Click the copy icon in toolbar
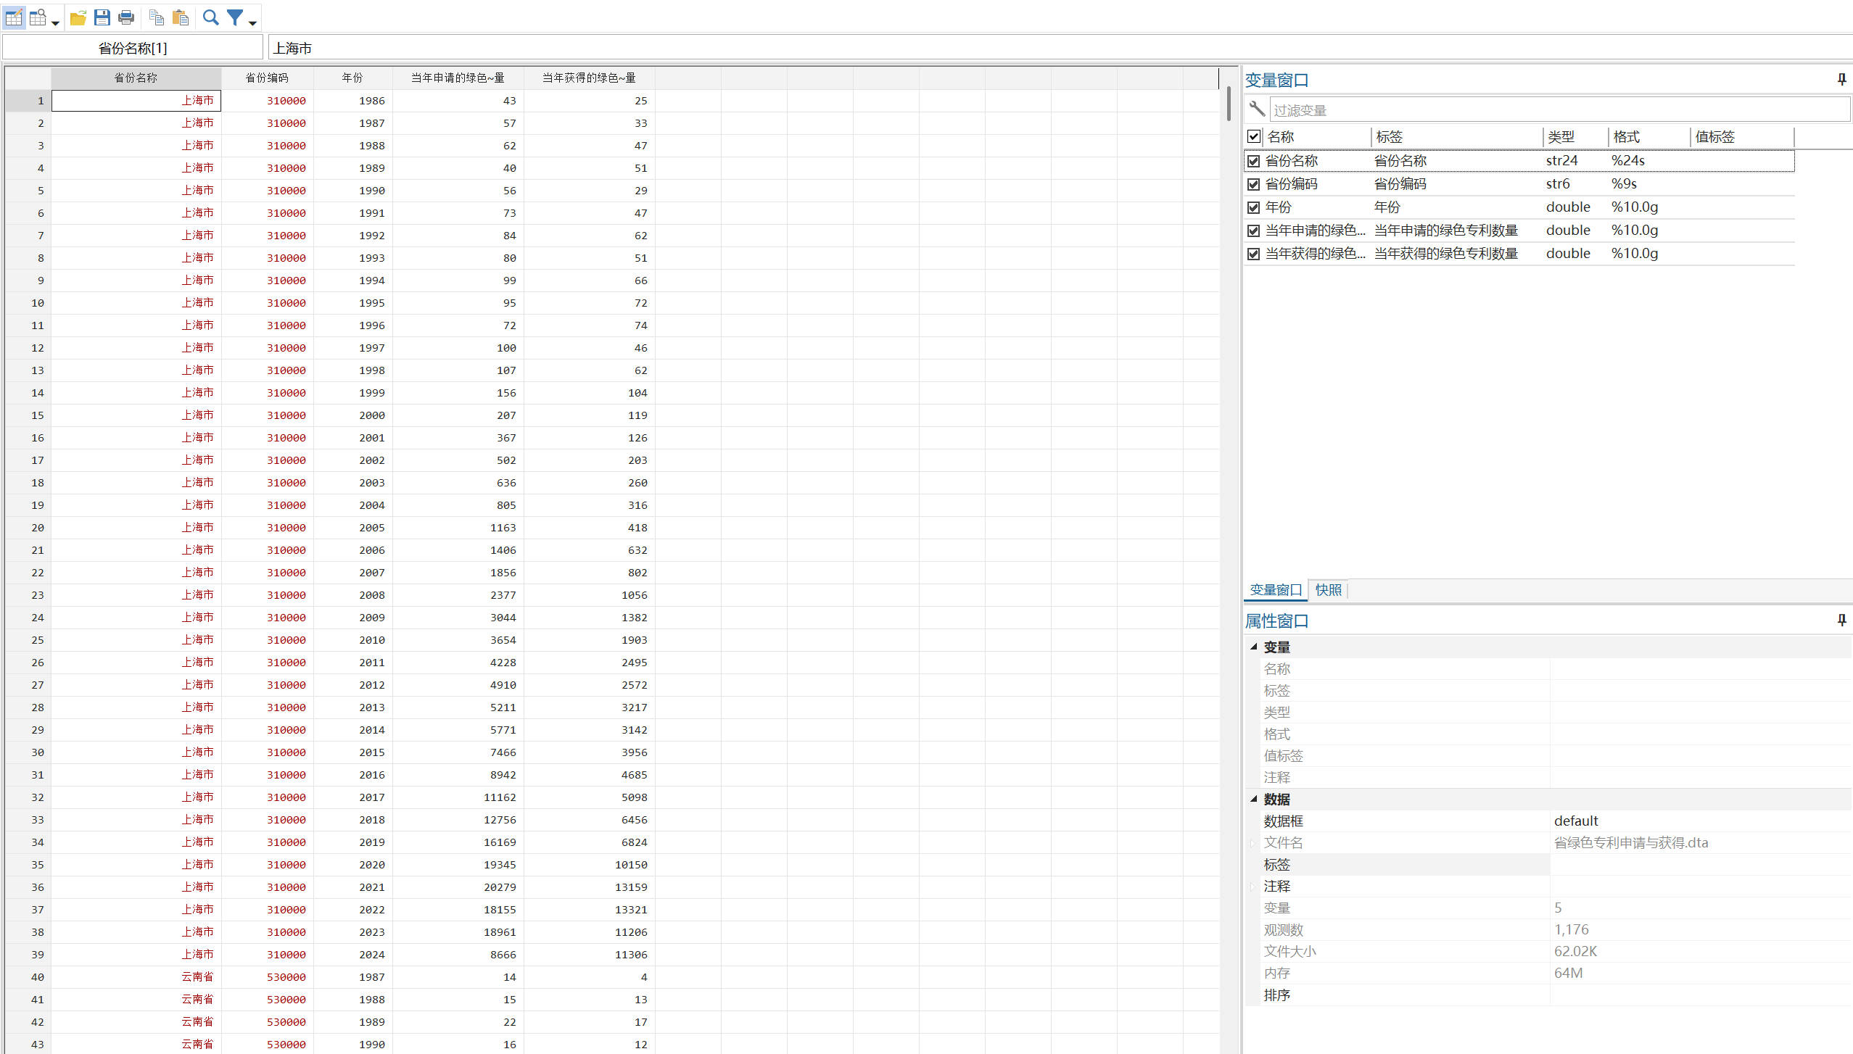This screenshot has height=1054, width=1853. tap(156, 17)
